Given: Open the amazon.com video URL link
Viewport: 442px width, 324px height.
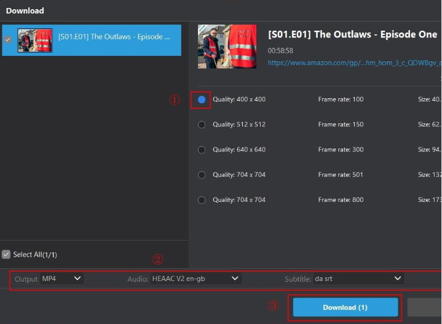Looking at the screenshot, I should pos(355,63).
